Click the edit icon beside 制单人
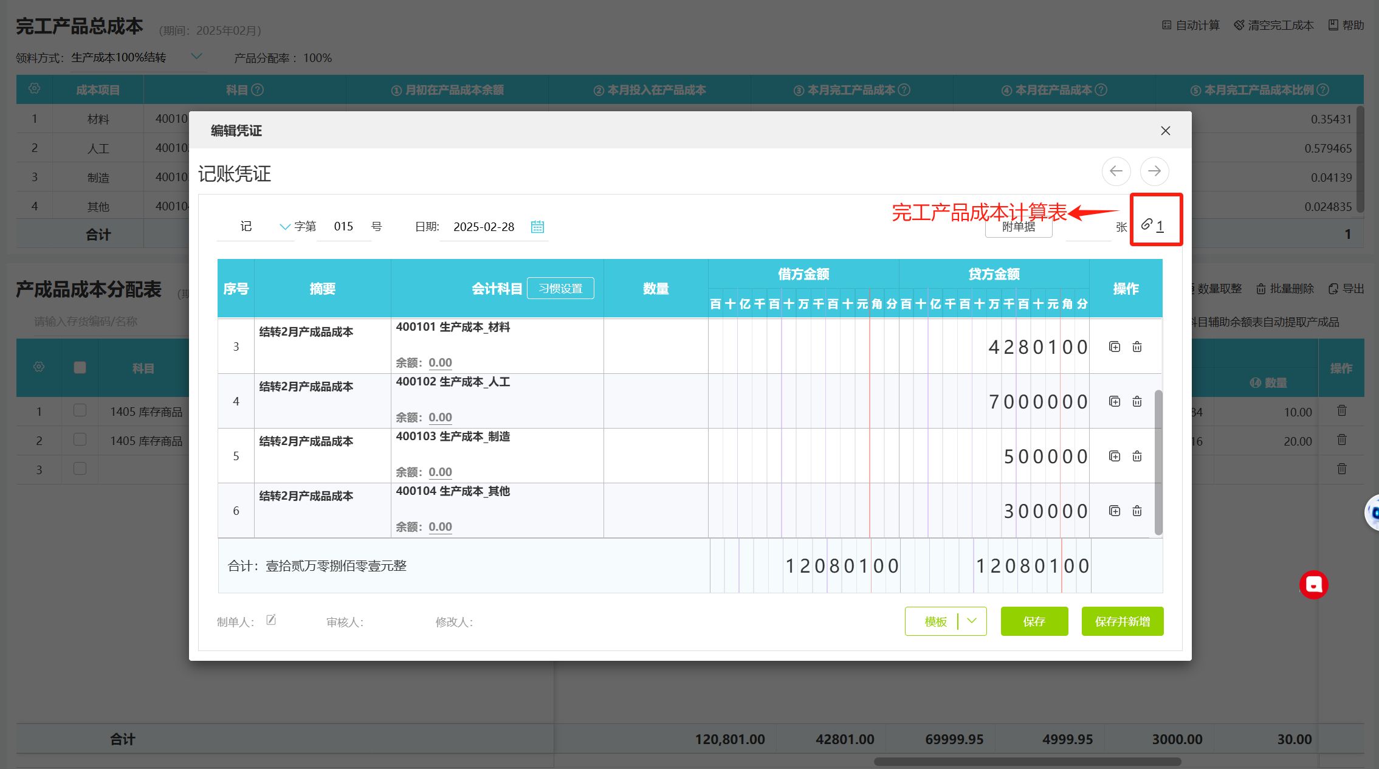 (271, 620)
